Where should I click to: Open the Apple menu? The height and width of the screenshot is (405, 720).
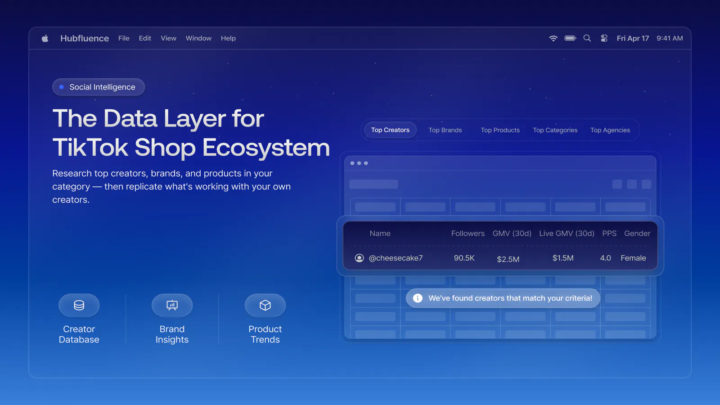coord(45,38)
